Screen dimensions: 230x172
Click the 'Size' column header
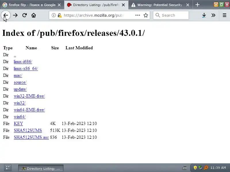pos(55,48)
